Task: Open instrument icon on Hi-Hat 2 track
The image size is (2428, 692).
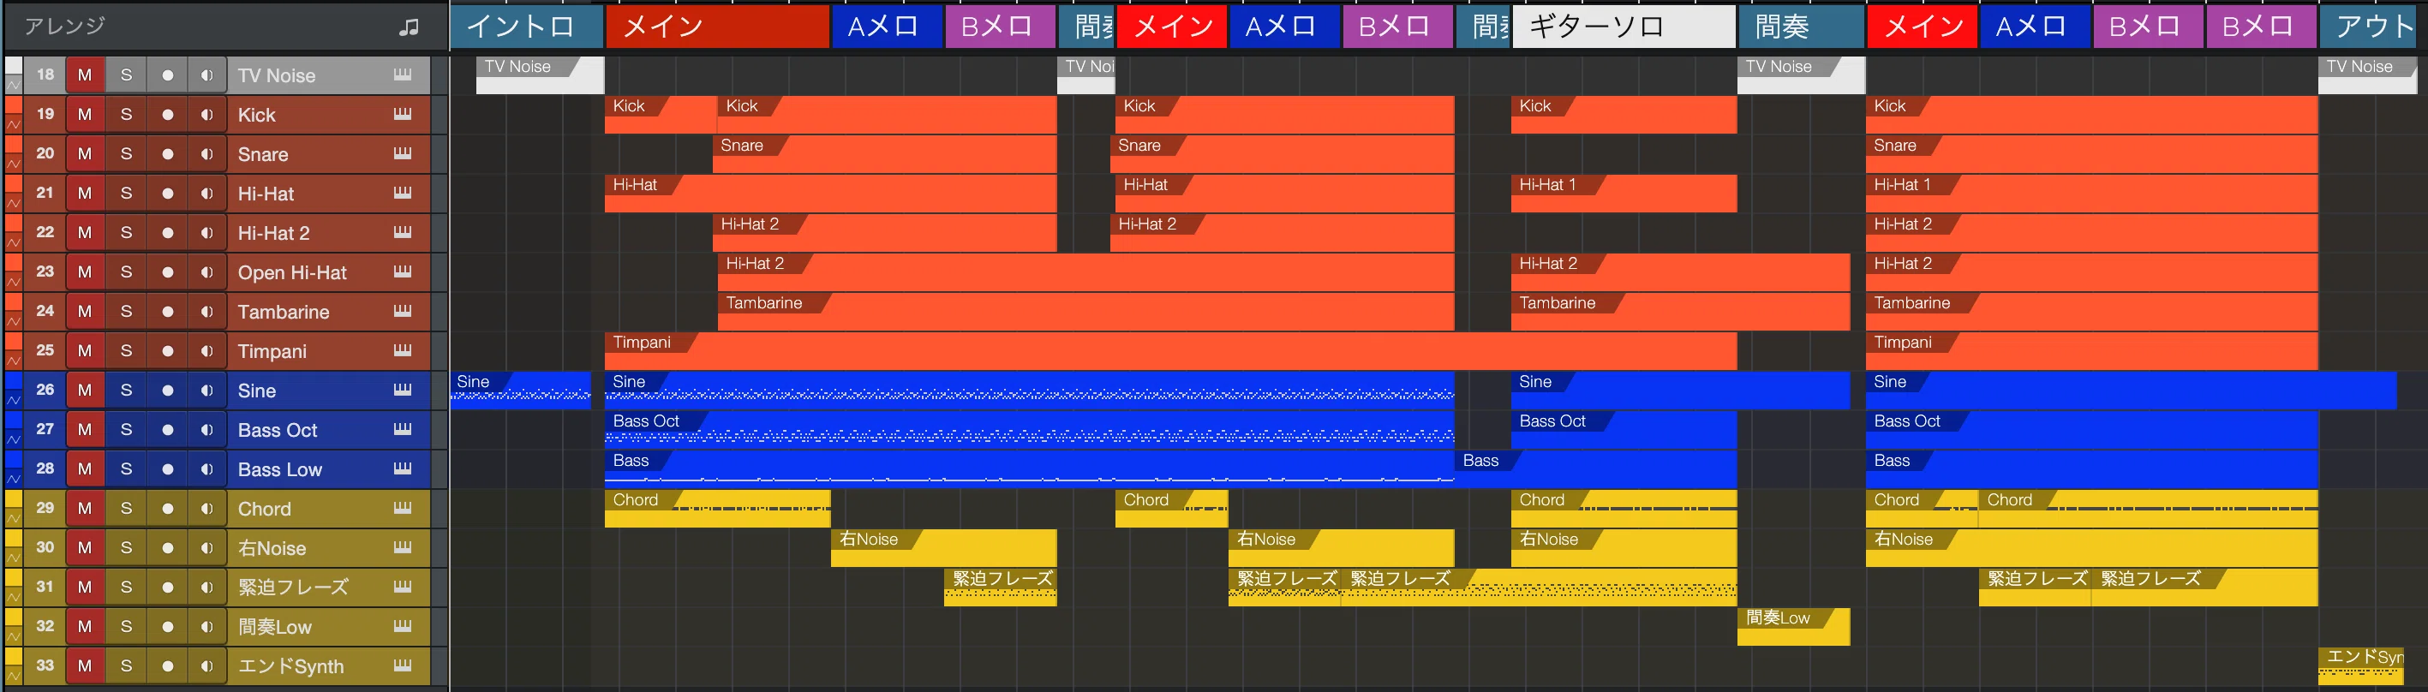Action: tap(403, 232)
